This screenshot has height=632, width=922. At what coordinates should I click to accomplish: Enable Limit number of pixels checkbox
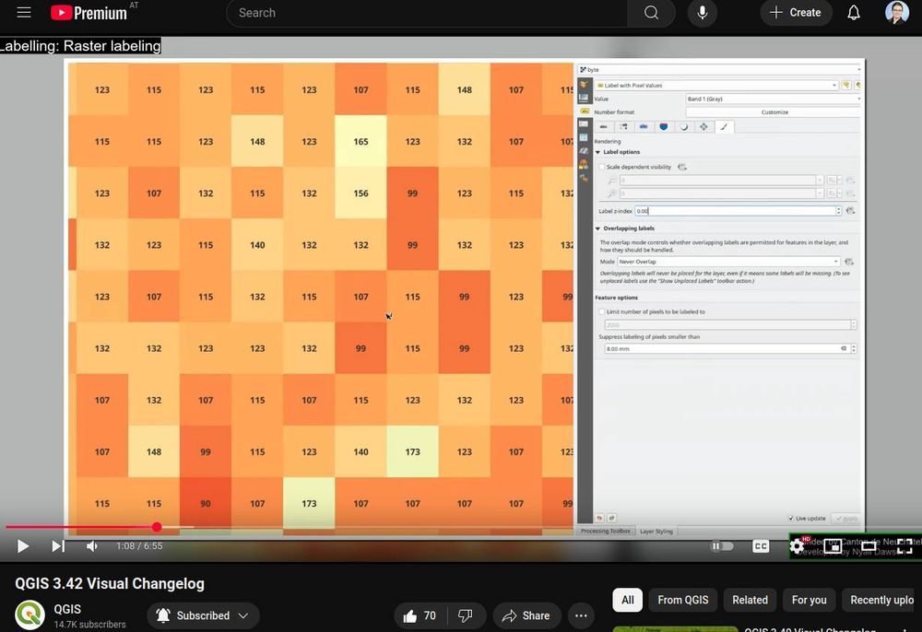[601, 312]
